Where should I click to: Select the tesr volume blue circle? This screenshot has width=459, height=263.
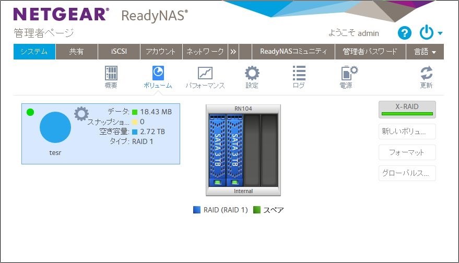(55, 127)
